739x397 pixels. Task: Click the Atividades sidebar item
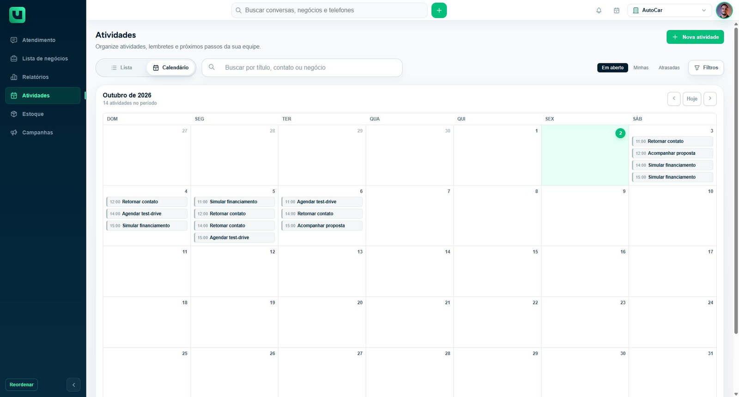tap(43, 96)
